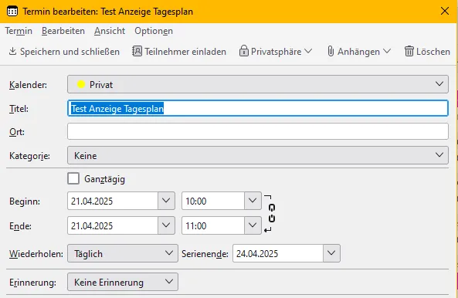The height and width of the screenshot is (298, 458).
Task: Open the Serienende date picker arrow
Action: [331, 253]
